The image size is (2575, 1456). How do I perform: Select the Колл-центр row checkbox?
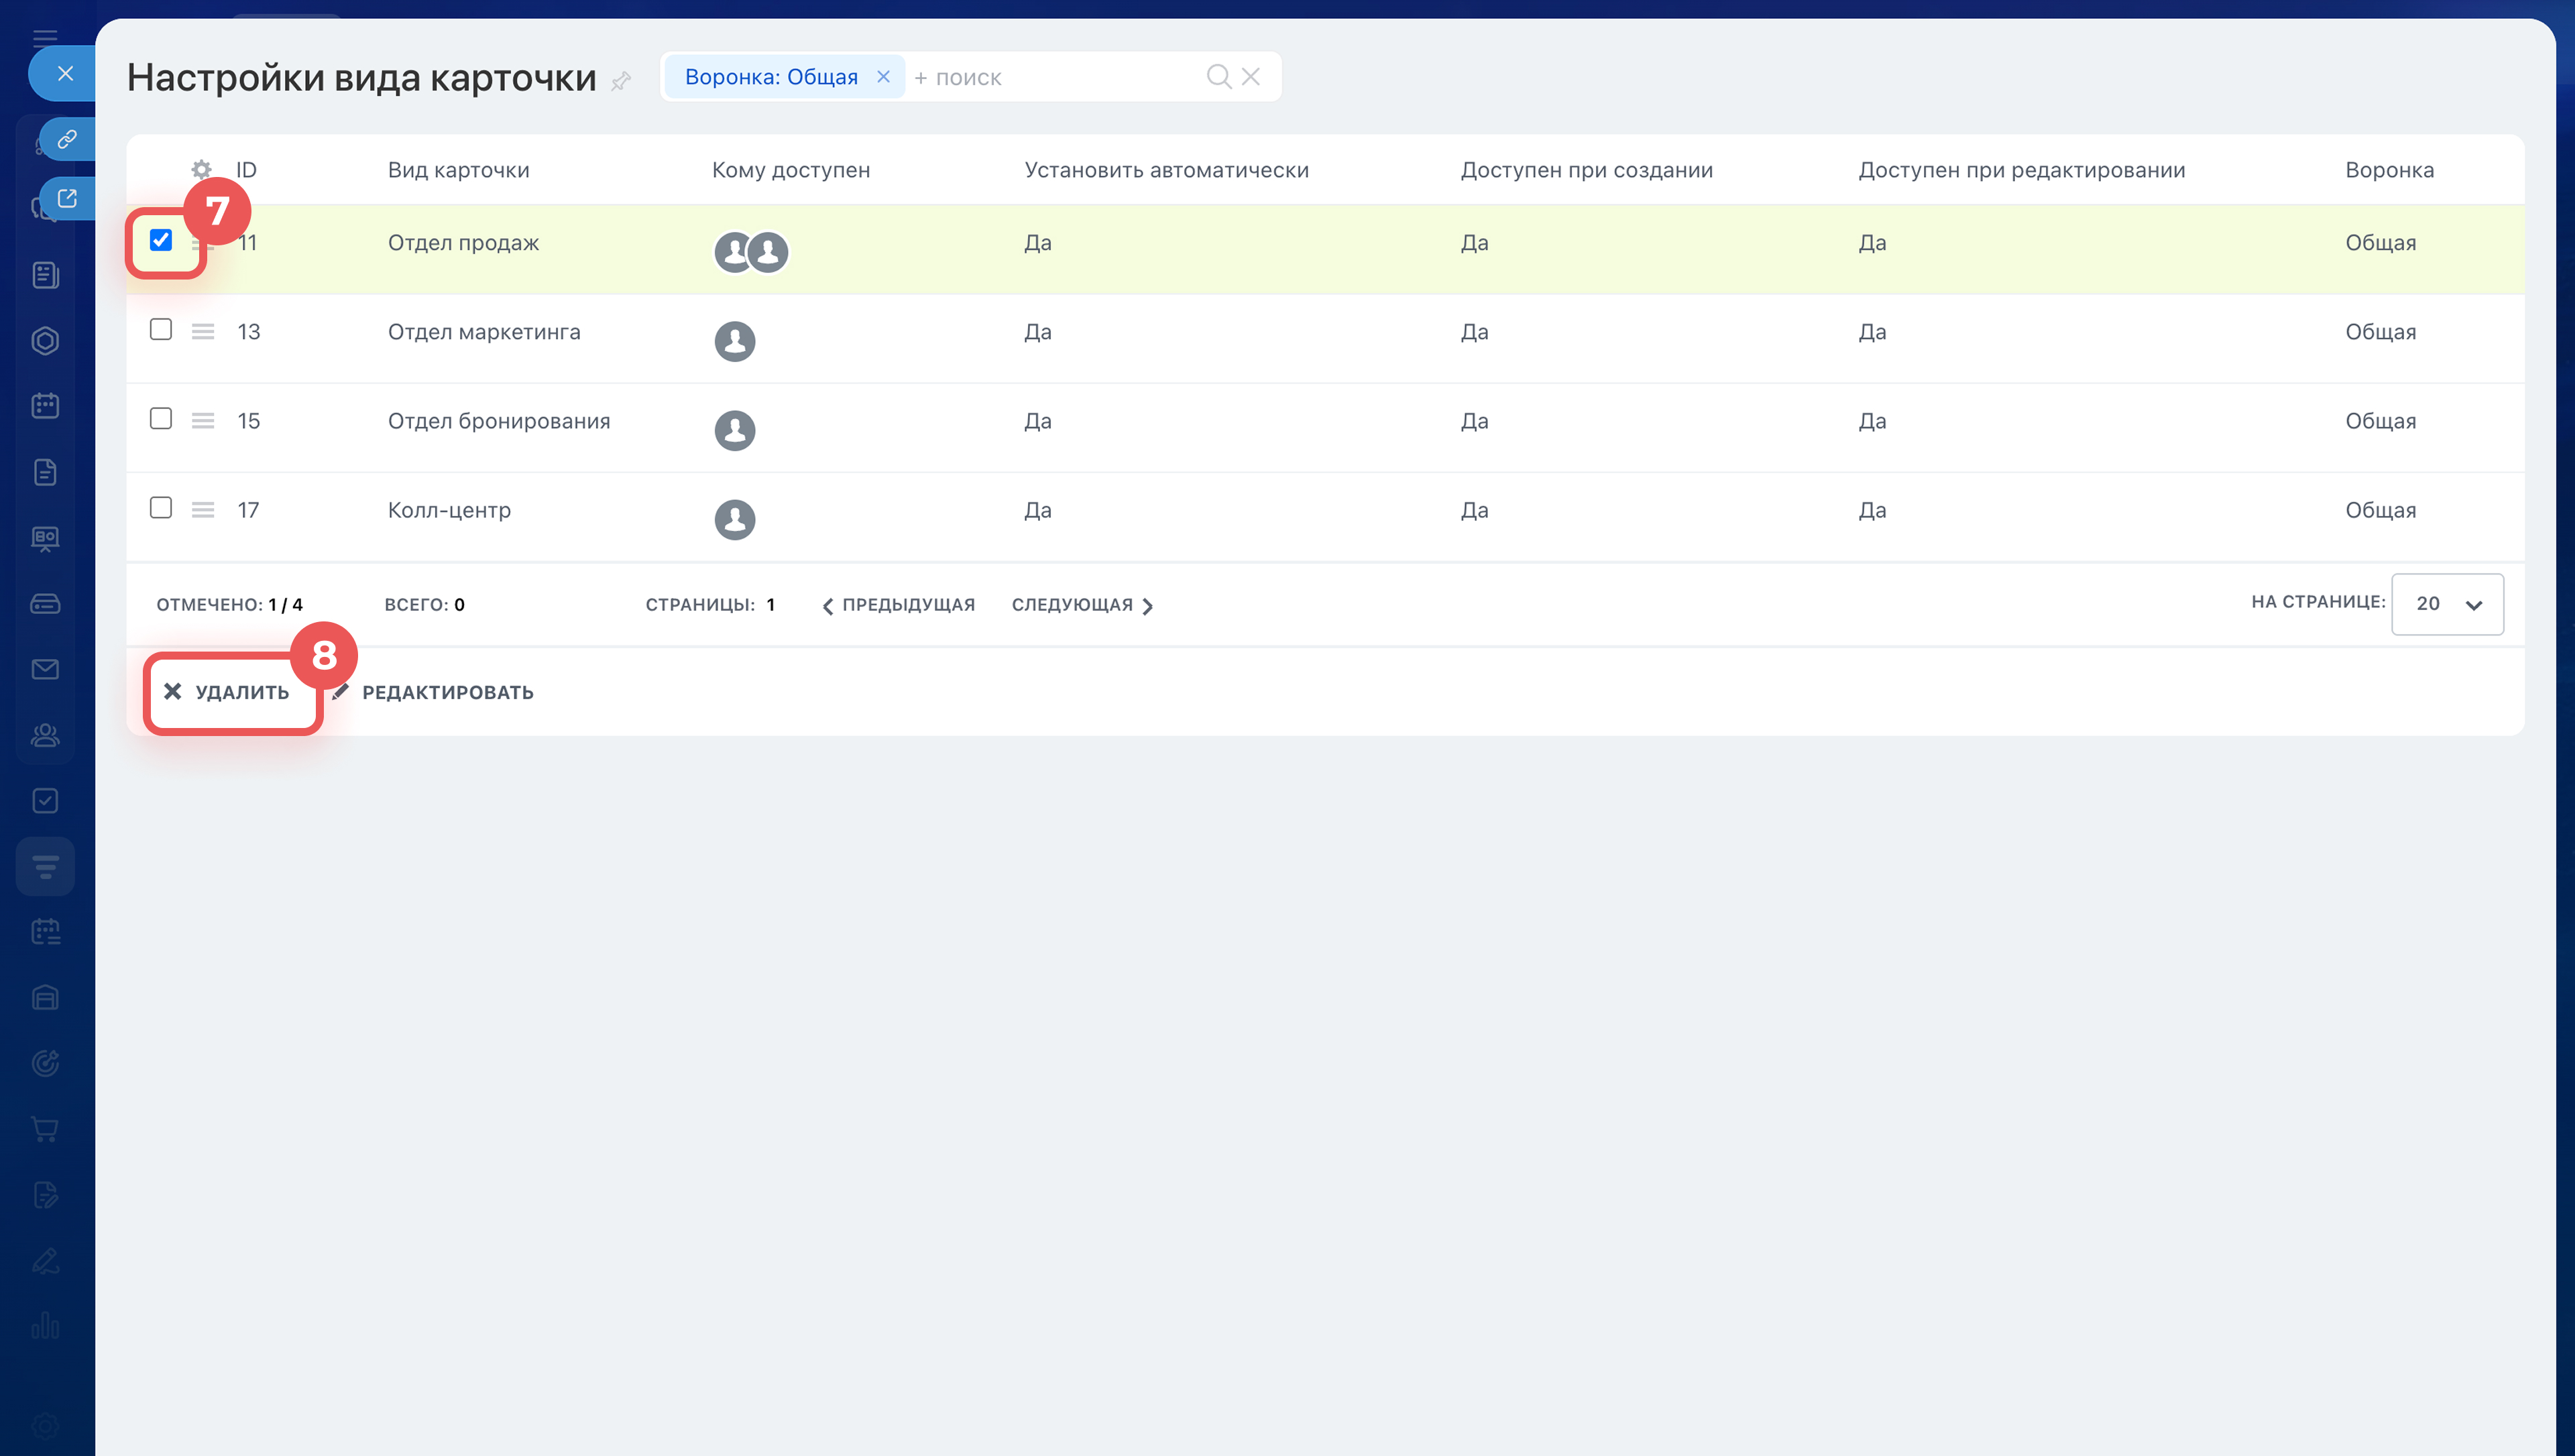(x=161, y=508)
